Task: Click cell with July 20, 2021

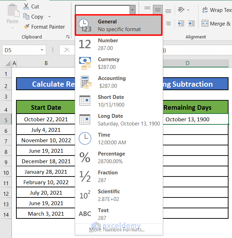Action: [46, 193]
